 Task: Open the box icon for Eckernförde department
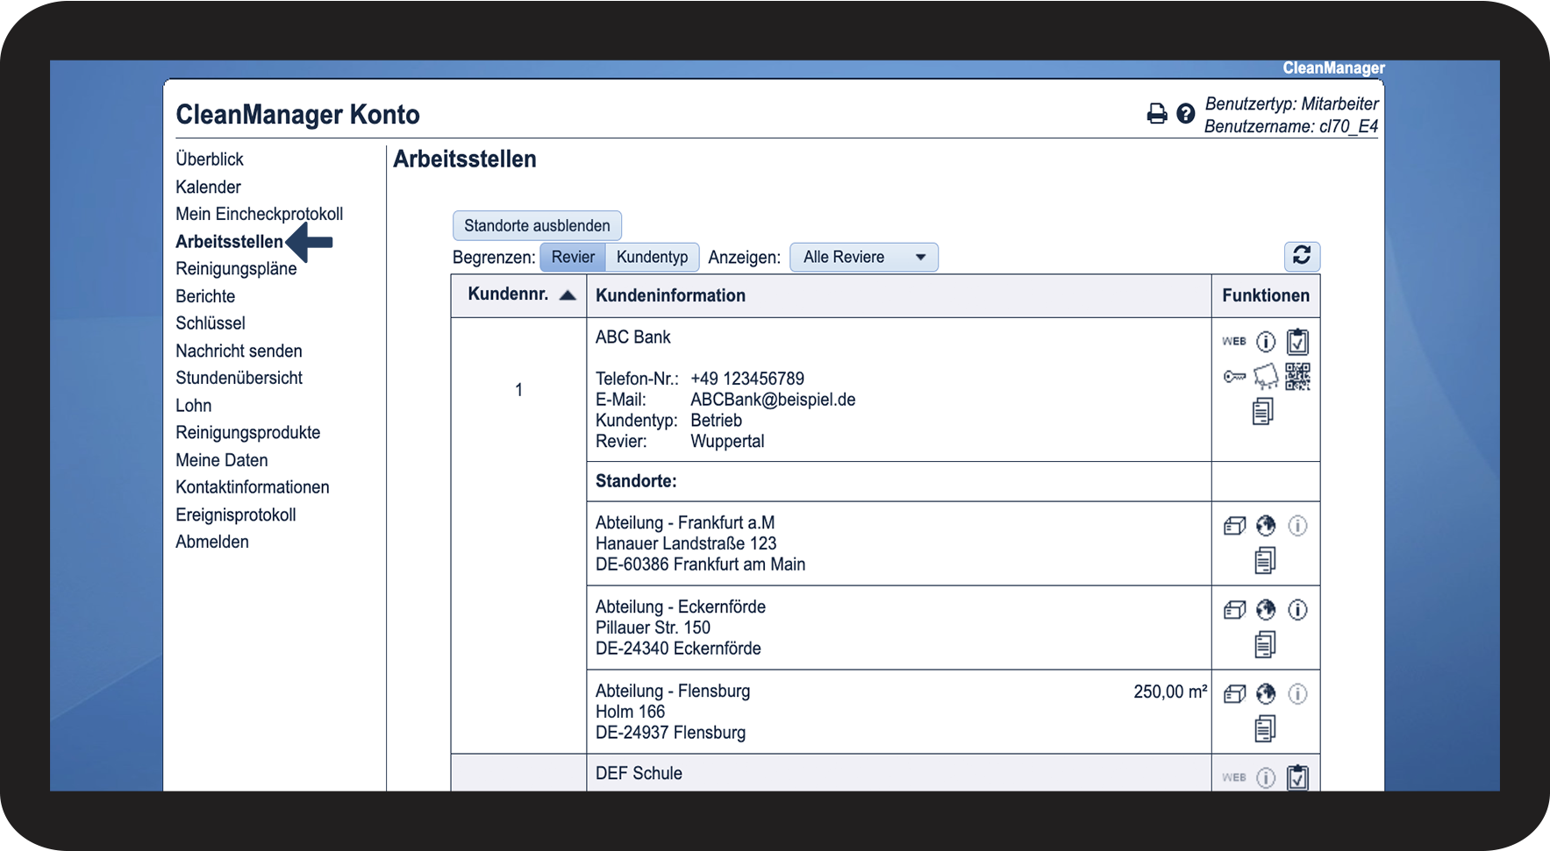click(1234, 610)
